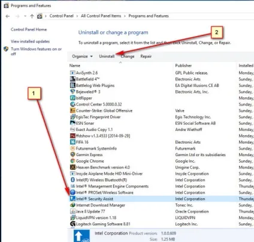
Task: Click the Garmin Express icon
Action: pyautogui.click(x=72, y=155)
